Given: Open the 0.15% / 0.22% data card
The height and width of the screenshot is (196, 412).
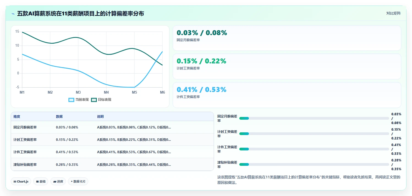Looking at the screenshot, I should (287, 66).
